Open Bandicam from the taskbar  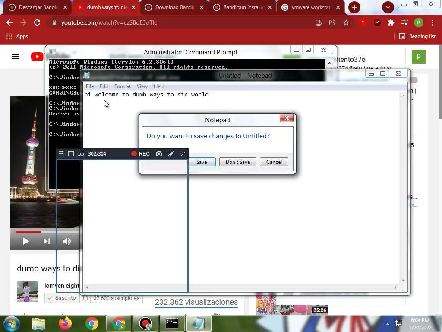click(x=145, y=323)
